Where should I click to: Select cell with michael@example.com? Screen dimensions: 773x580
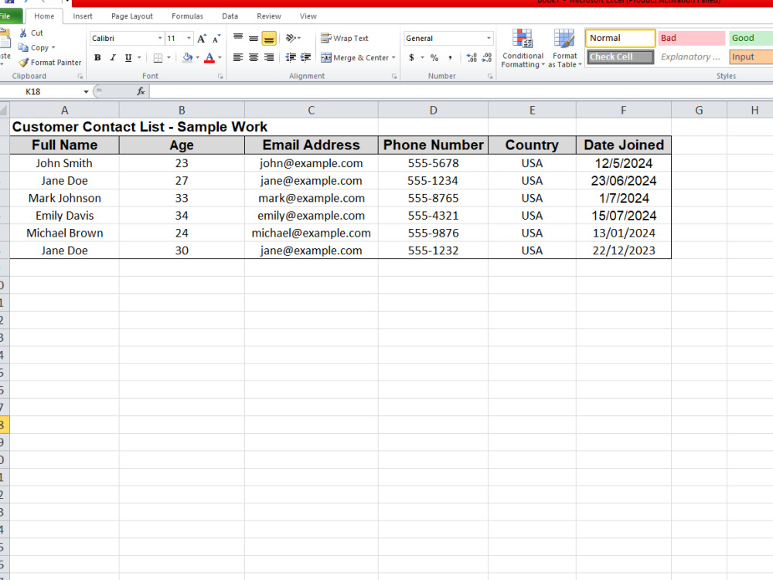[311, 233]
